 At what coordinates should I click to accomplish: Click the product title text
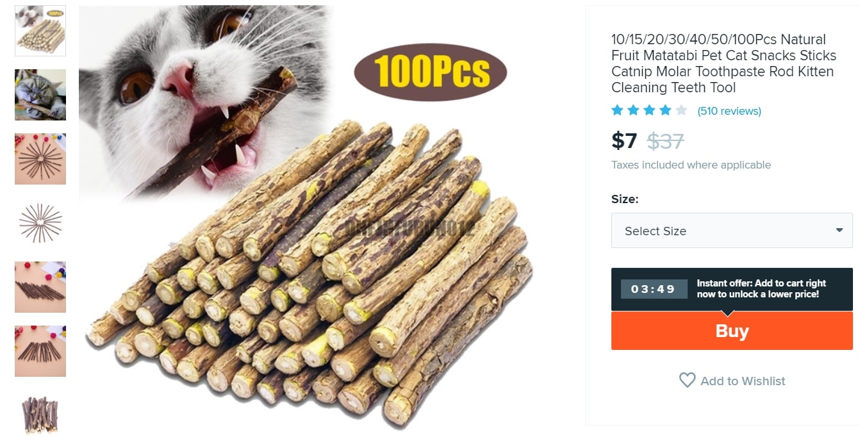pyautogui.click(x=724, y=63)
